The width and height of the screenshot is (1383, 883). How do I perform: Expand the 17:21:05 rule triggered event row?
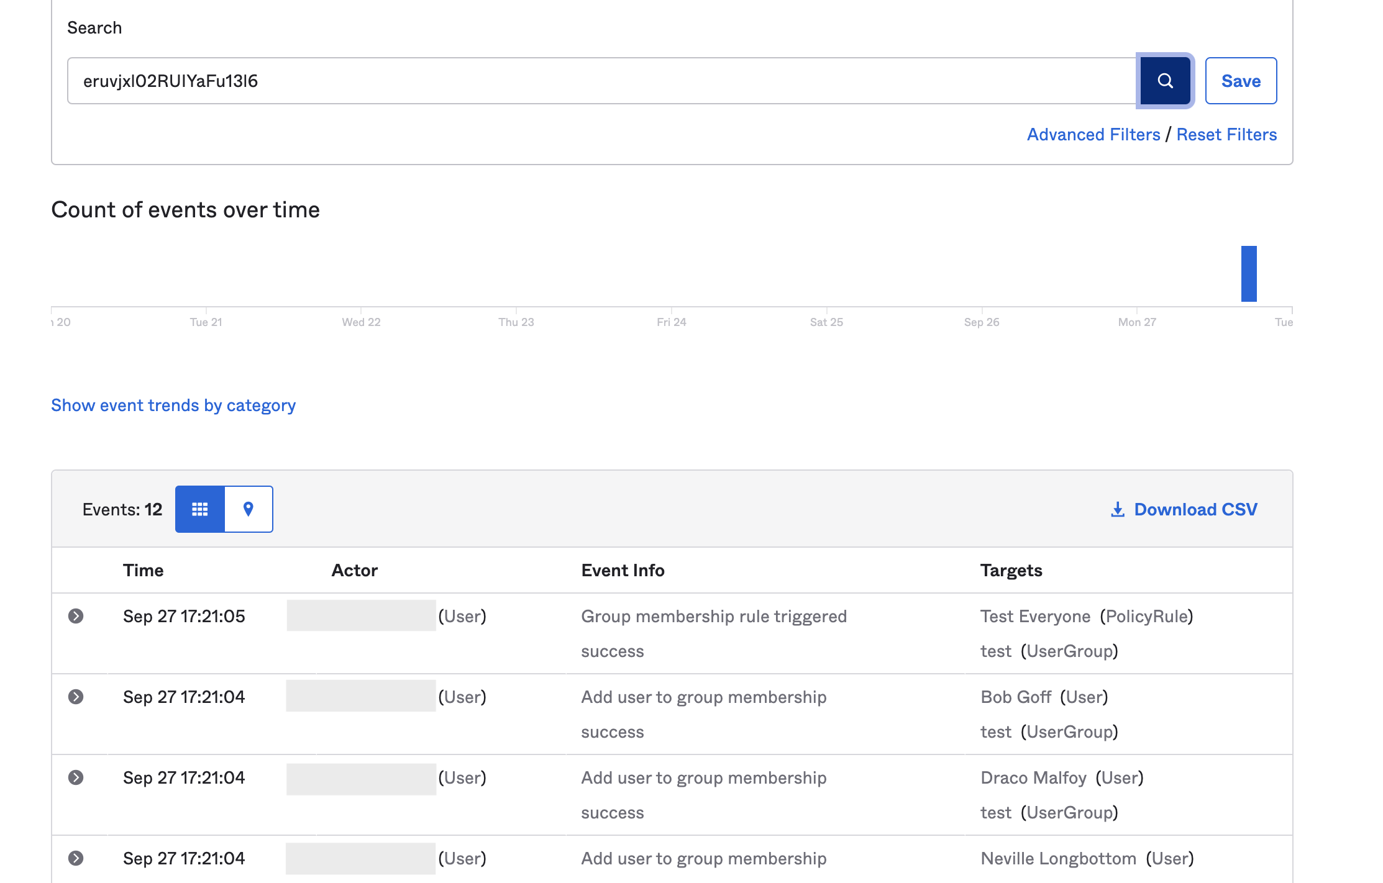coord(76,616)
